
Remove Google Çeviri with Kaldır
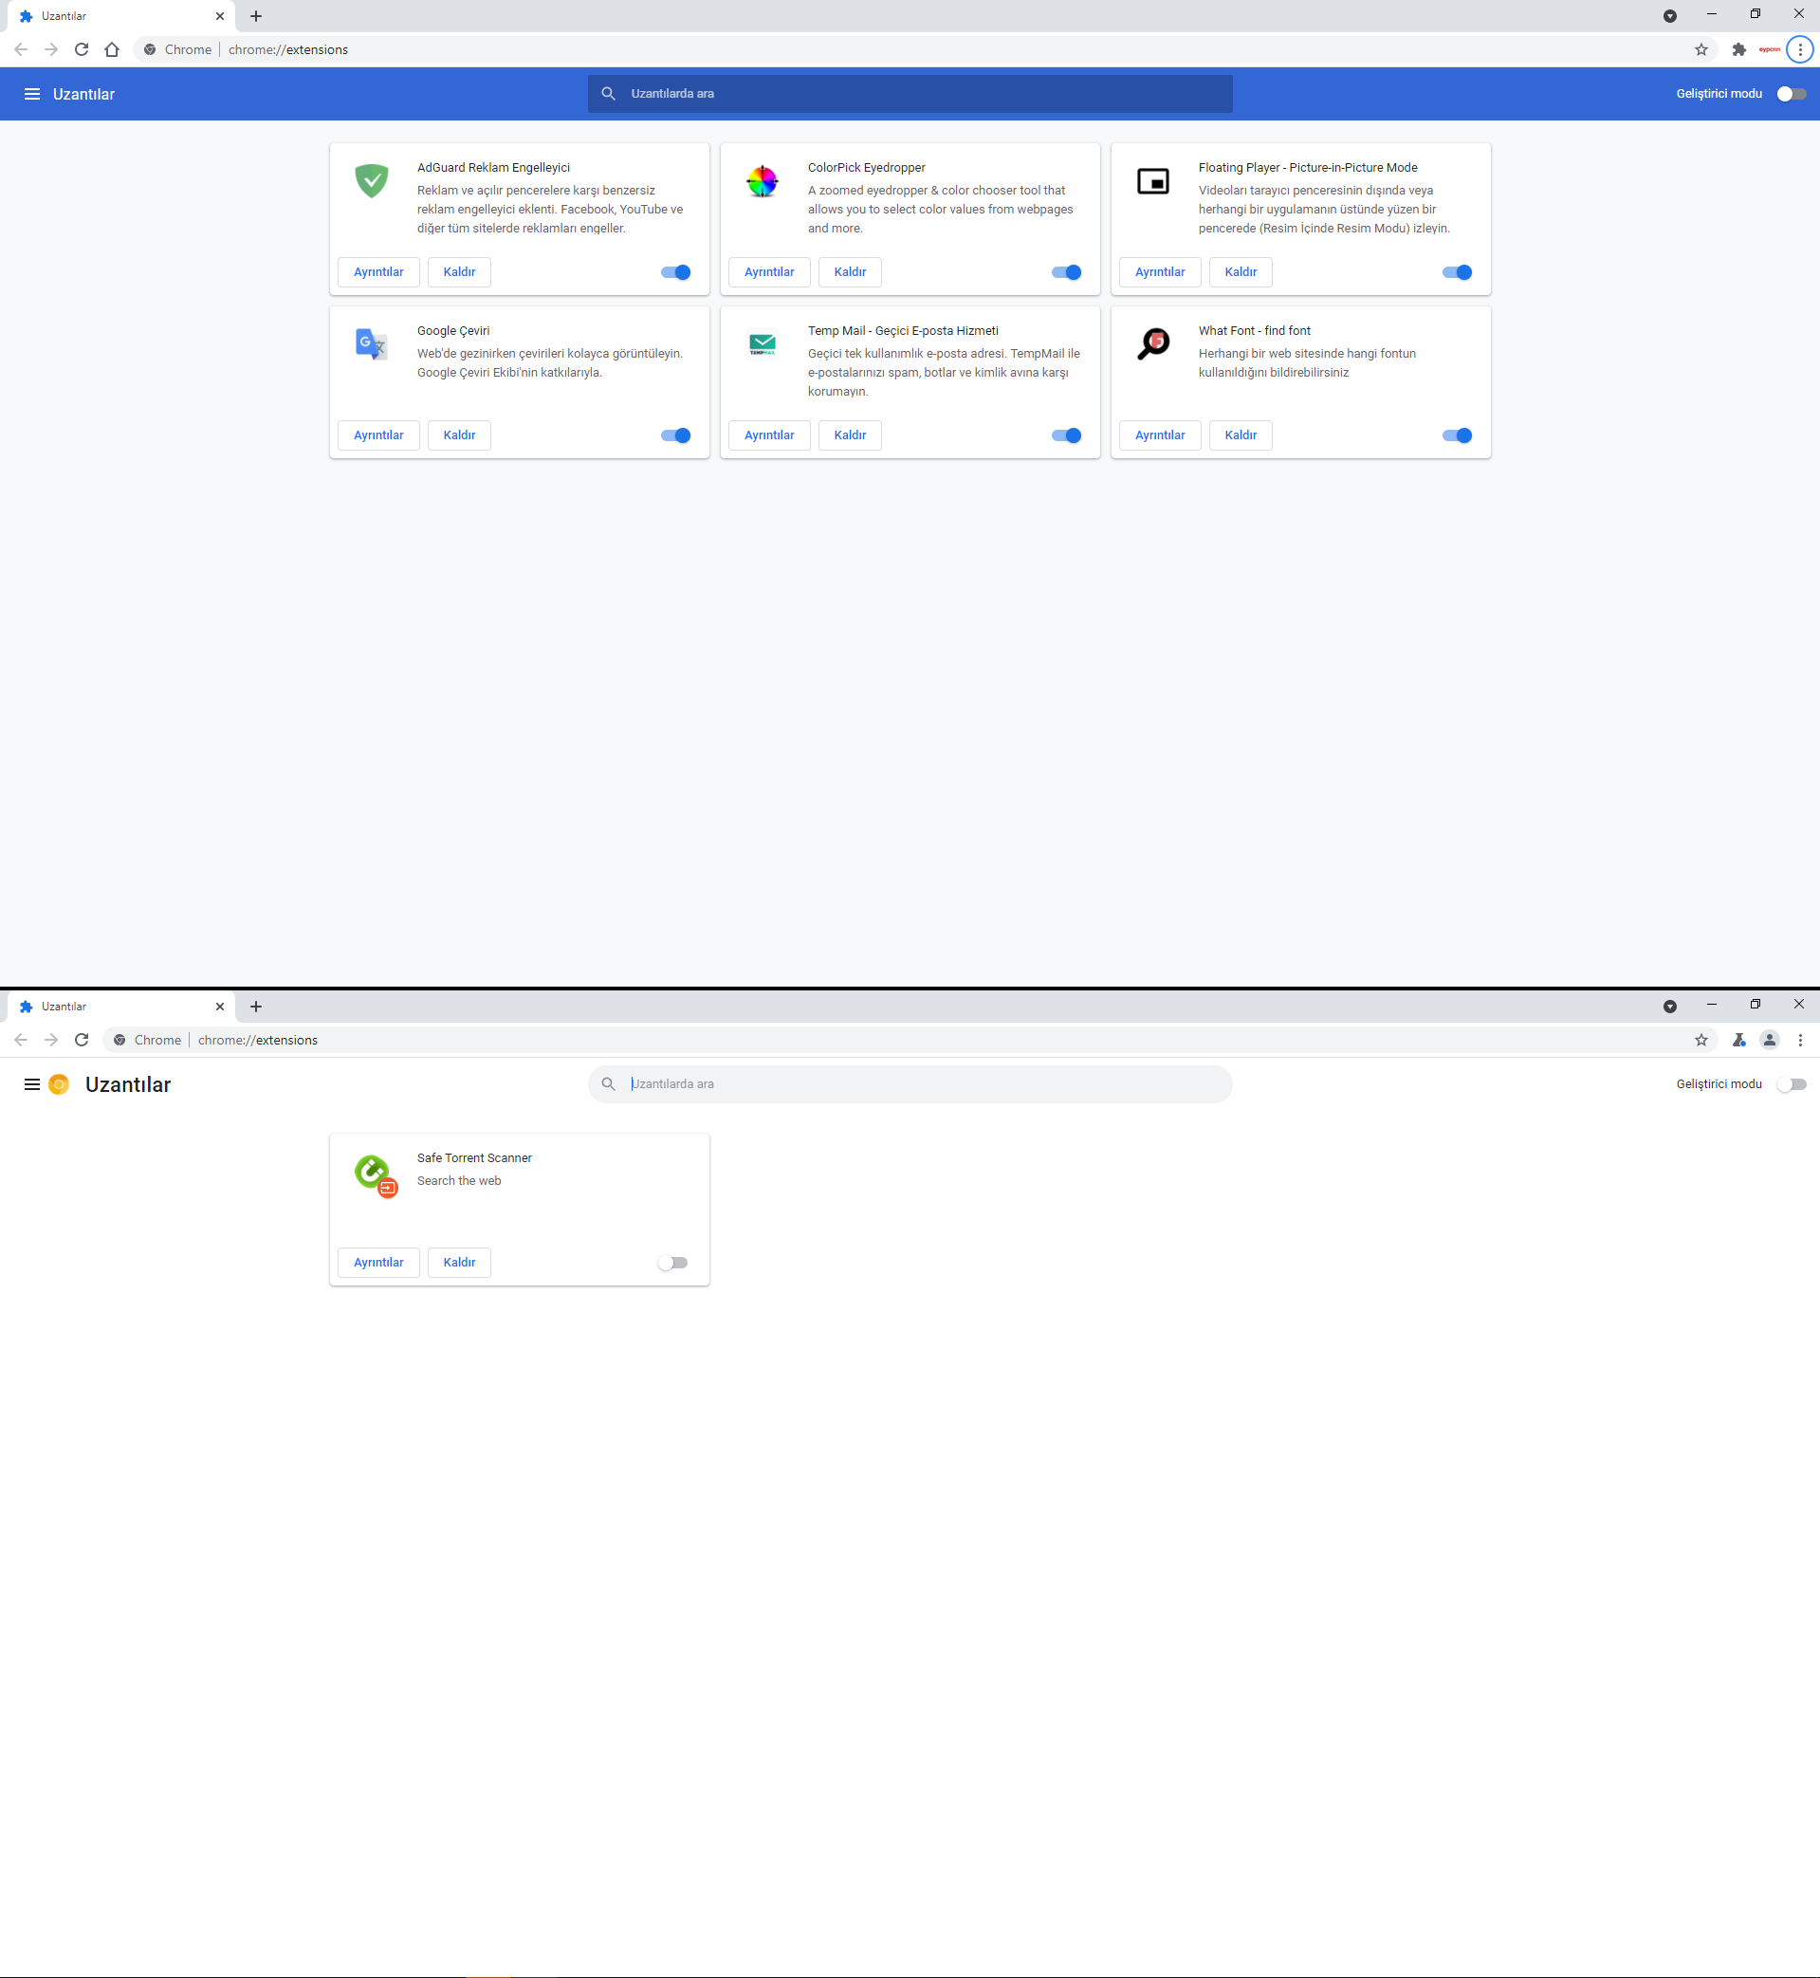(459, 435)
